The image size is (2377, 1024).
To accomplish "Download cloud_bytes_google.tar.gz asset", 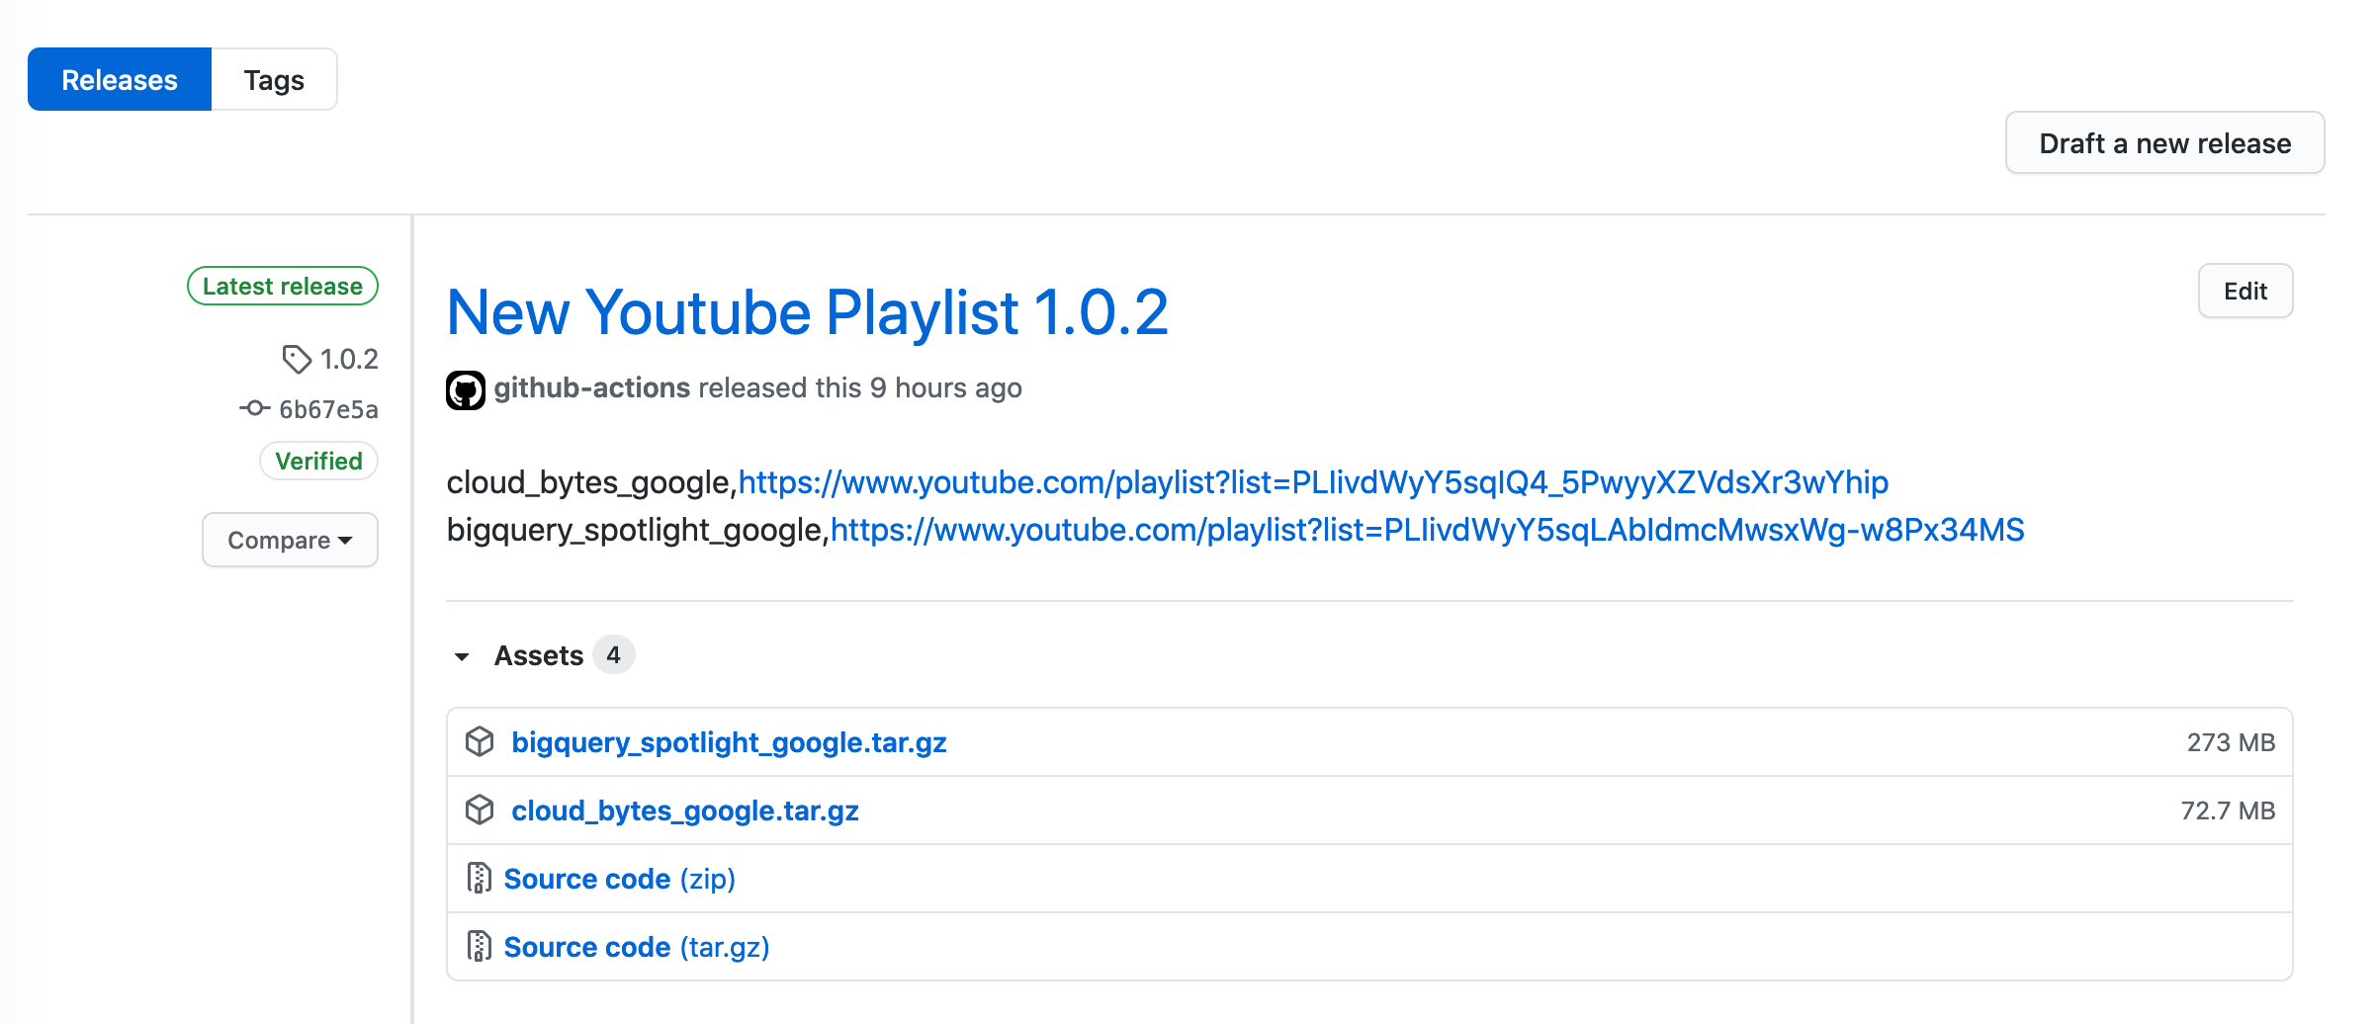I will coord(684,811).
